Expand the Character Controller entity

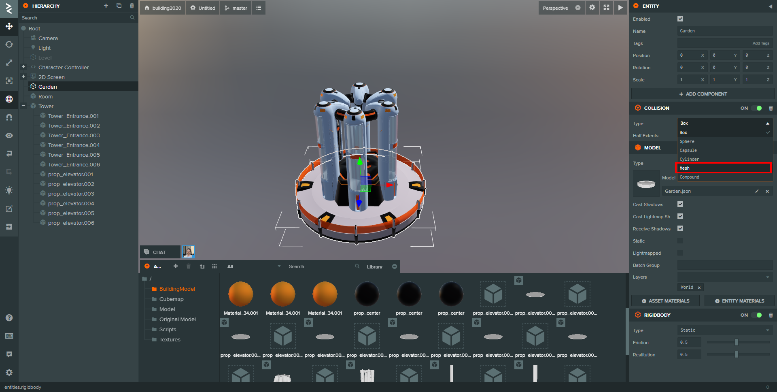tap(23, 67)
